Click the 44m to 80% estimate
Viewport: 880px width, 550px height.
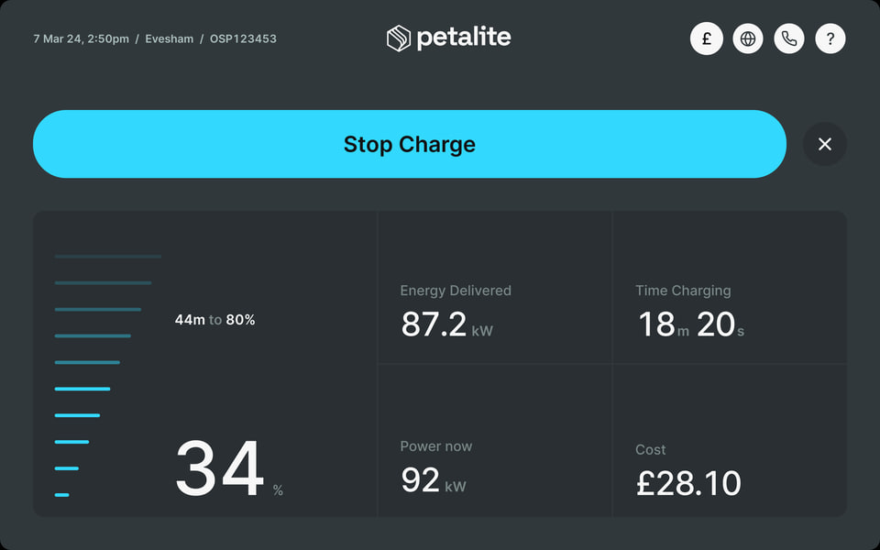click(214, 320)
